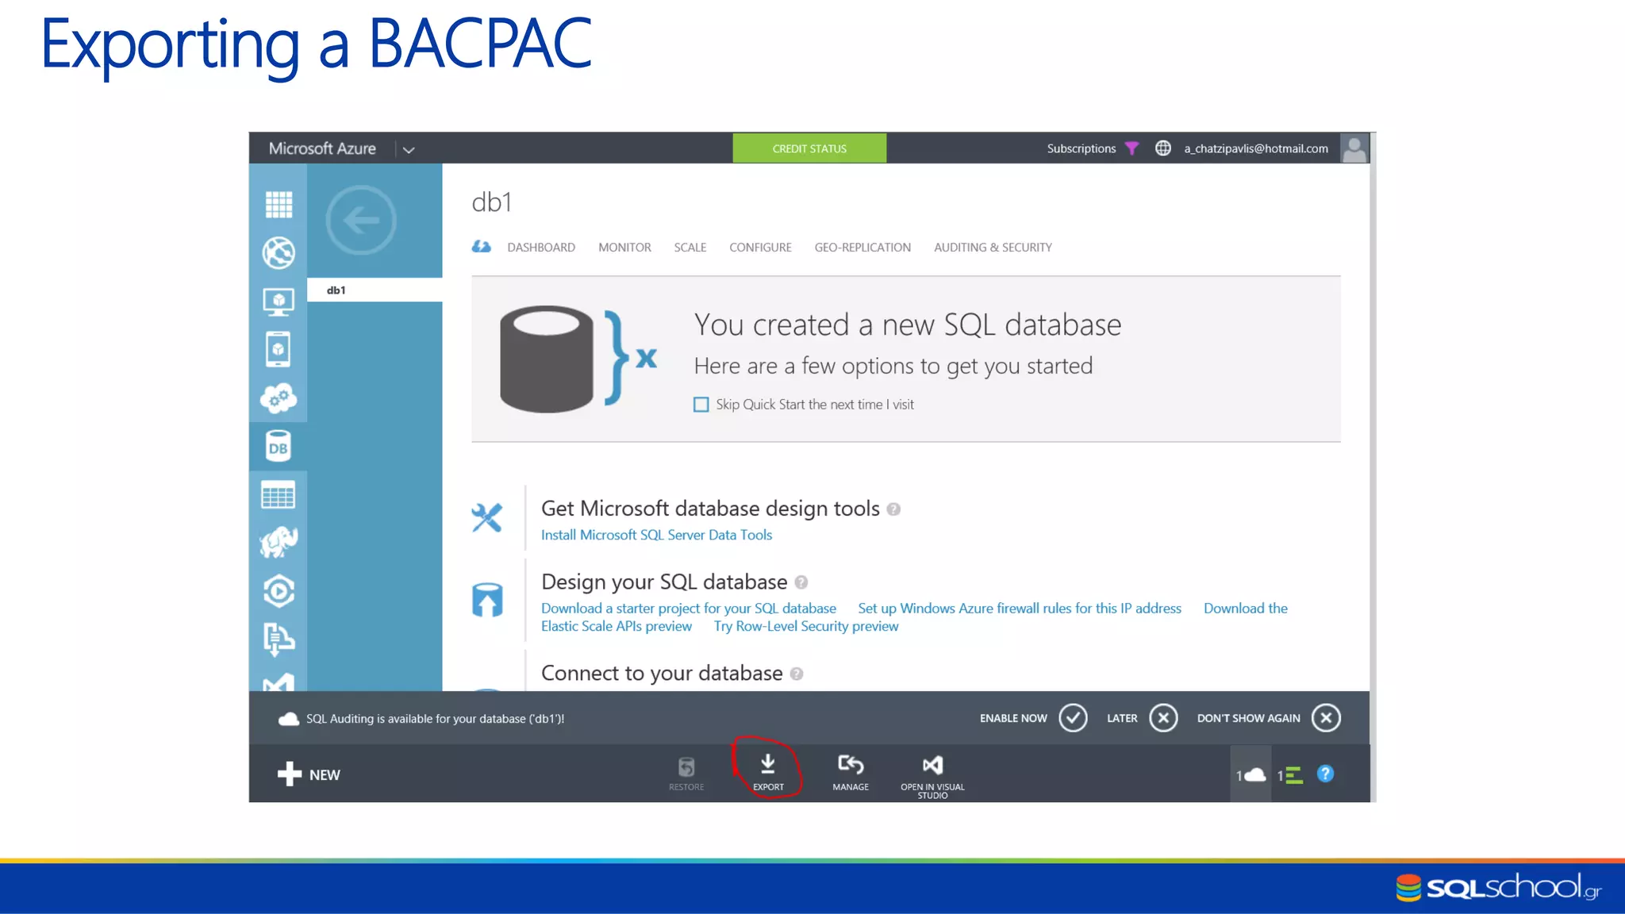Open the Web Apps globe icon in sidebar
Image resolution: width=1625 pixels, height=914 pixels.
click(279, 253)
